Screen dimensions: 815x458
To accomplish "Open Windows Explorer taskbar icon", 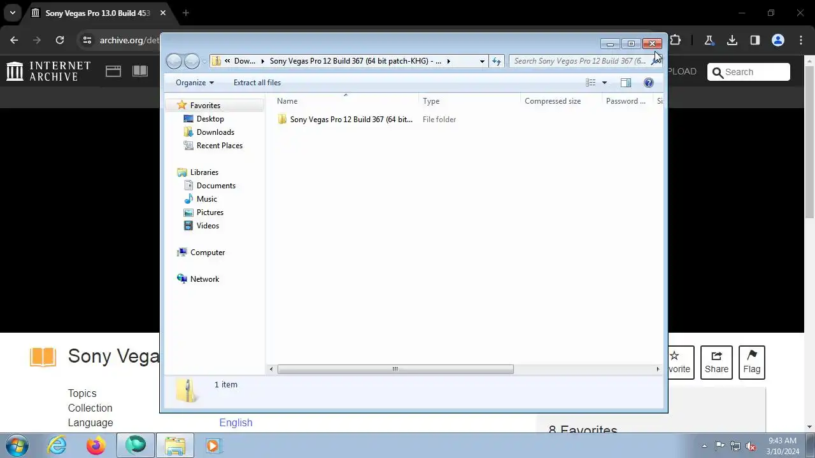I will [x=174, y=445].
